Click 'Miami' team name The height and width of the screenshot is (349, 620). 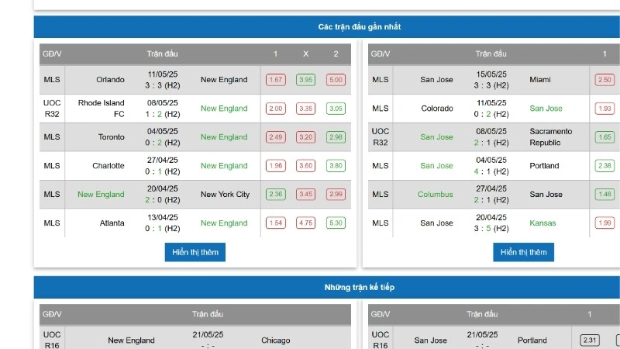[540, 80]
